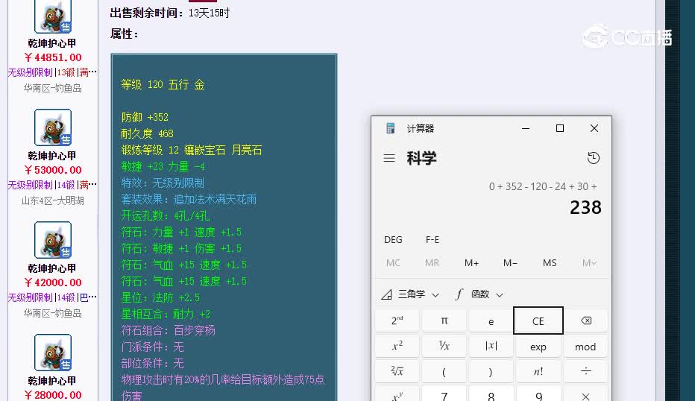The width and height of the screenshot is (695, 401).
Task: Click the 符石组合: 百步穿杨 line
Action: tap(168, 330)
